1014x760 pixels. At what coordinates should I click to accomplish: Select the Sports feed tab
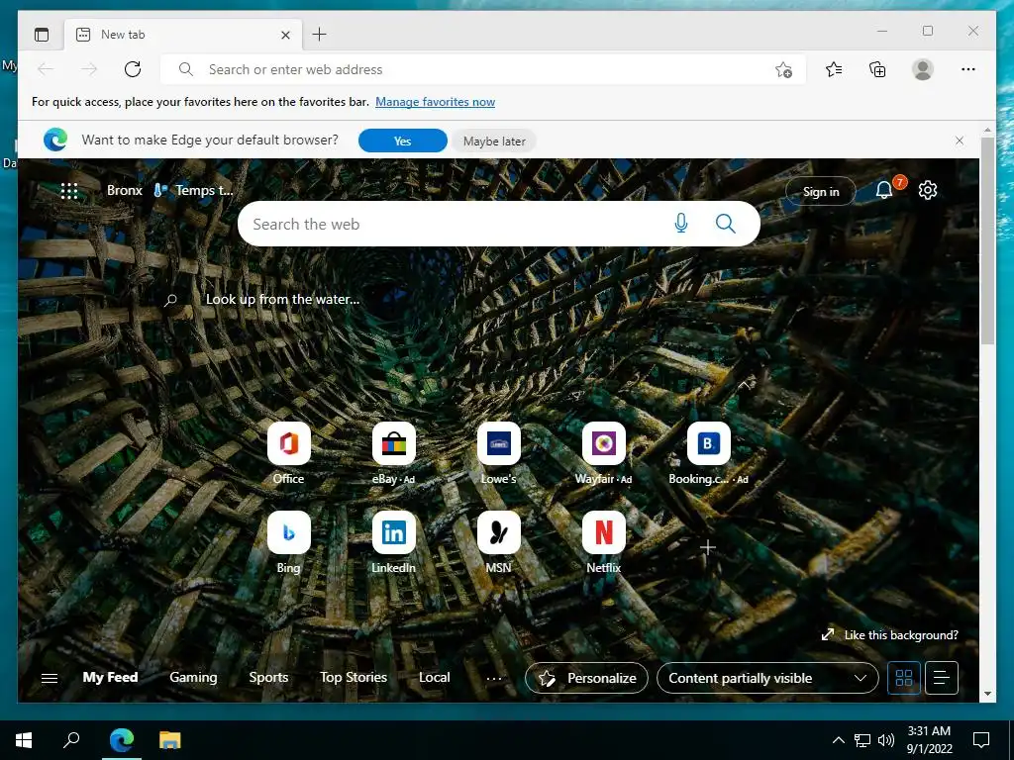tap(268, 677)
